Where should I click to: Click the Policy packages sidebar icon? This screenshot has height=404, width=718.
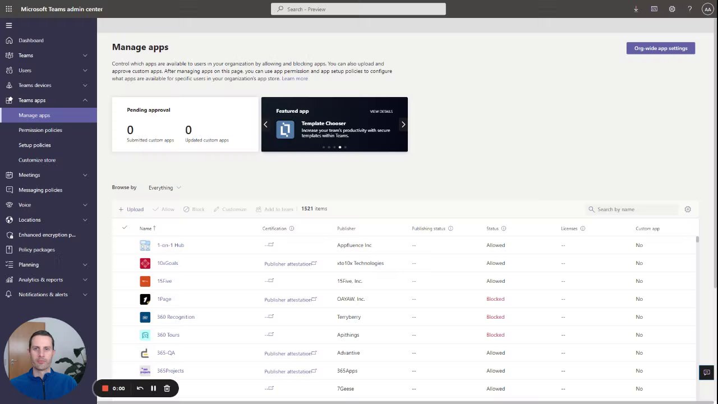(8, 250)
